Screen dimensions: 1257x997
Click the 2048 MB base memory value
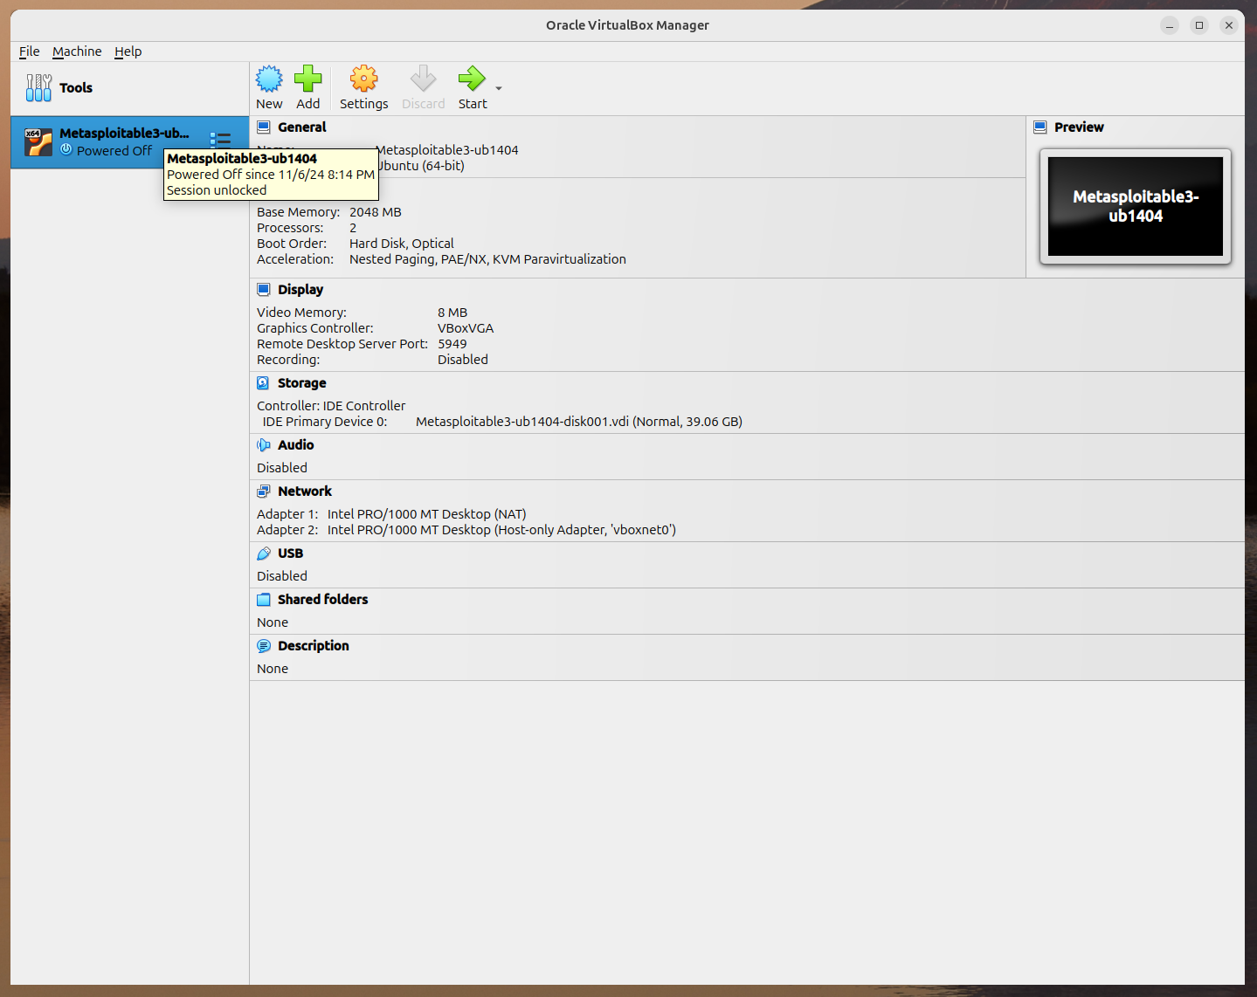click(376, 211)
